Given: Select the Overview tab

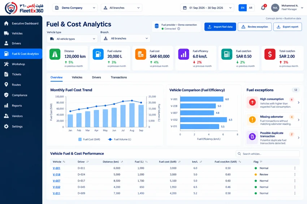Looking at the screenshot, I should coord(57,77).
